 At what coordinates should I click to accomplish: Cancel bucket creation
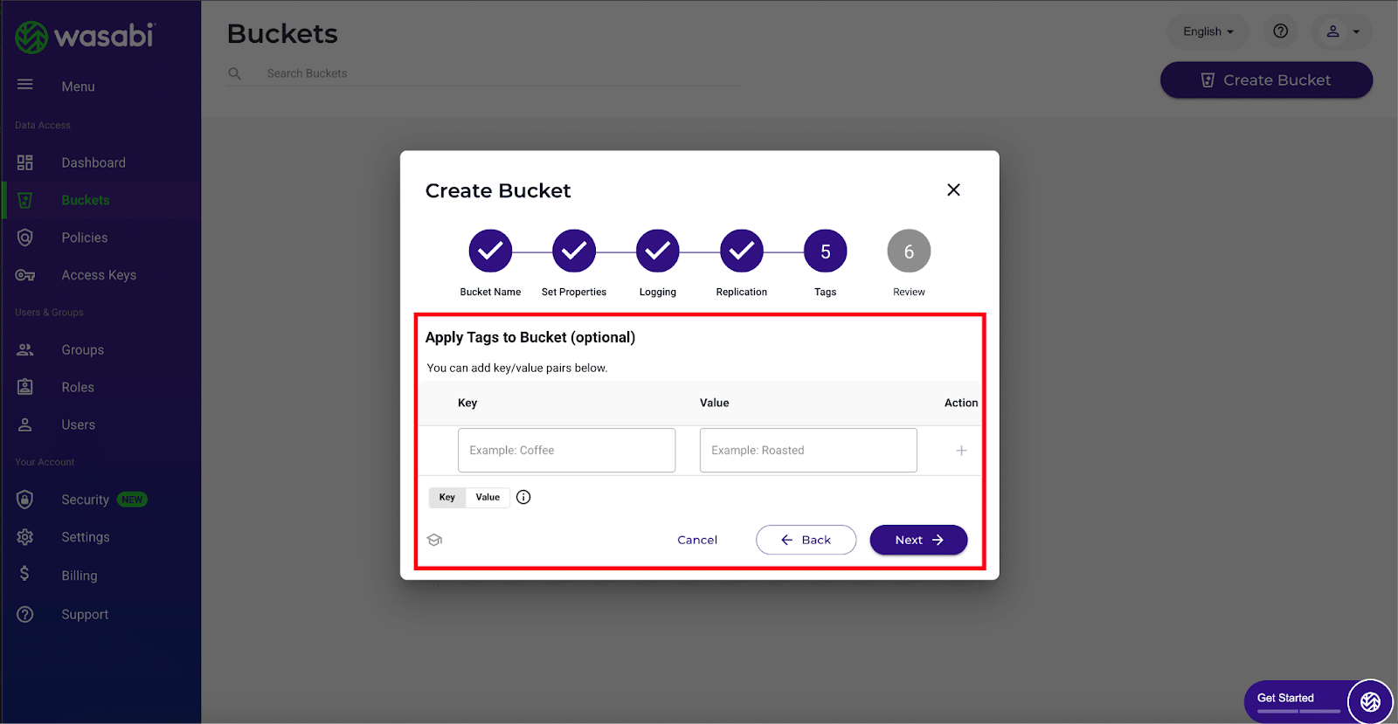point(697,540)
